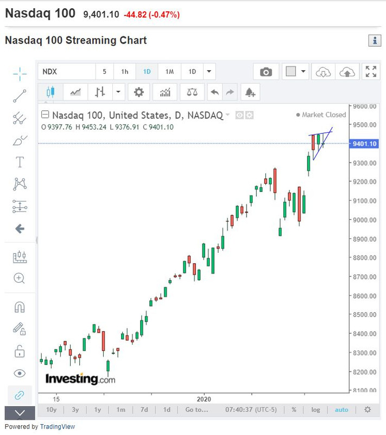Toggle legend visibility eye icon

click(239, 115)
